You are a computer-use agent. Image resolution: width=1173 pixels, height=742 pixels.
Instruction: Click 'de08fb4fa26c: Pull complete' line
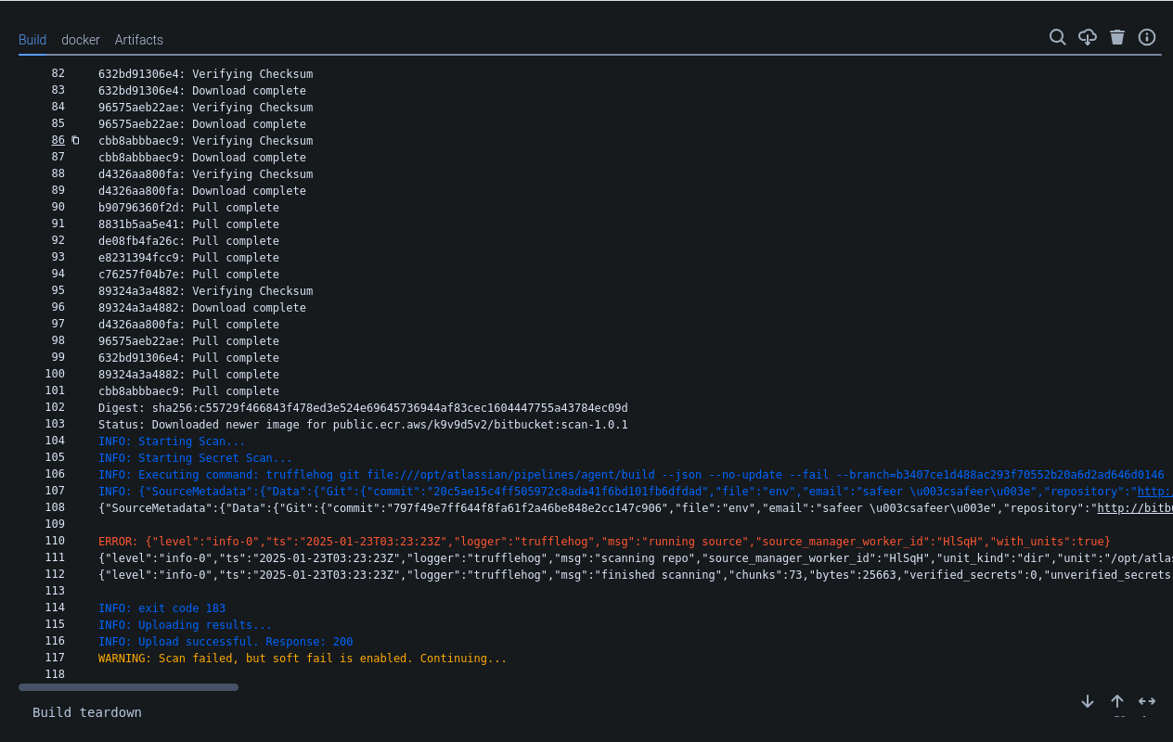point(188,241)
